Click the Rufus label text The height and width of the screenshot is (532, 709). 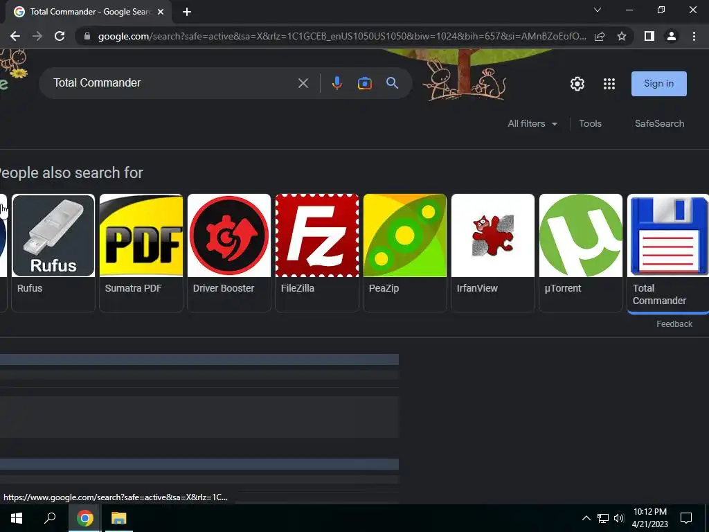[x=30, y=288]
